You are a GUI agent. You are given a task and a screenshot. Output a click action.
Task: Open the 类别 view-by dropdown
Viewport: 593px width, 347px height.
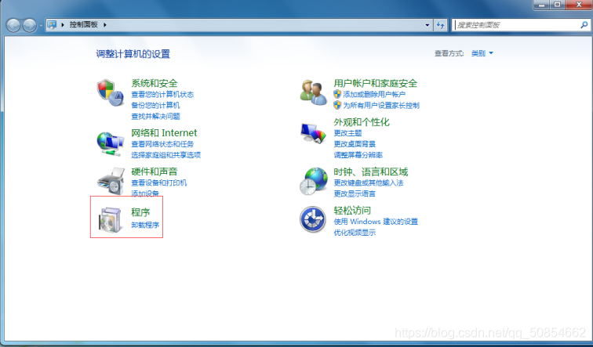pyautogui.click(x=482, y=53)
